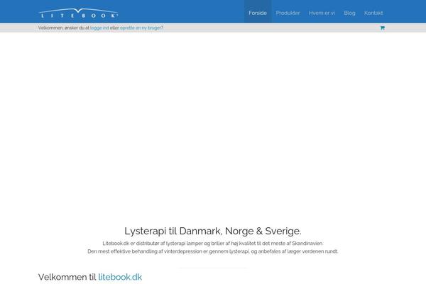
Task: Open the litebook.dk link in heading
Action: [x=120, y=277]
